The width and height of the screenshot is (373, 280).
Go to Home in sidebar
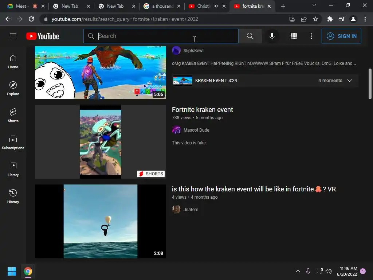(13, 62)
